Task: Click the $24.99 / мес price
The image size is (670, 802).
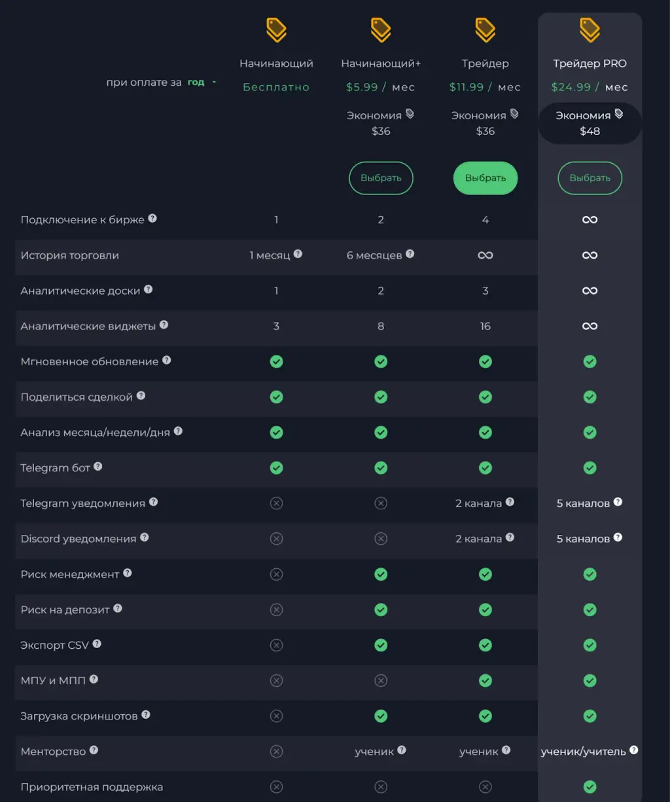Action: [x=590, y=87]
